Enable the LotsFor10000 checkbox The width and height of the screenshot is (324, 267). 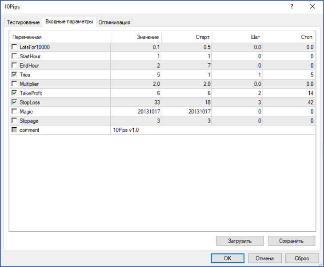(x=15, y=47)
